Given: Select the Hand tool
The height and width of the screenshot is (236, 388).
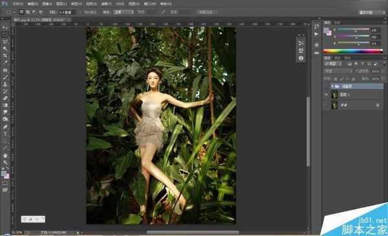Looking at the screenshot, I should [x=5, y=155].
